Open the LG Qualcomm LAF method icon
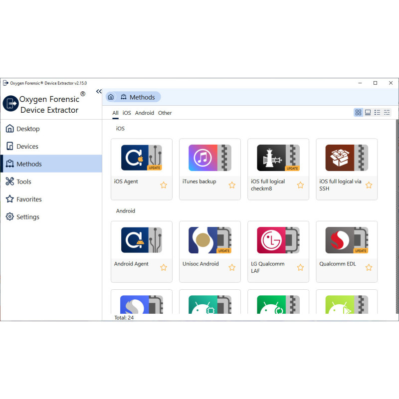Viewport: 399px width, 399px height. tap(278, 240)
